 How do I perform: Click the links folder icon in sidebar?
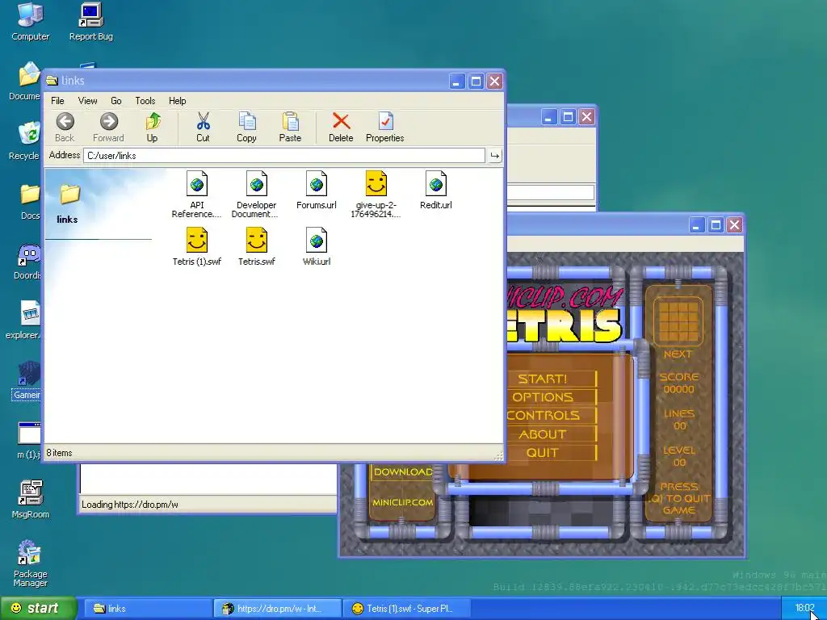point(69,195)
